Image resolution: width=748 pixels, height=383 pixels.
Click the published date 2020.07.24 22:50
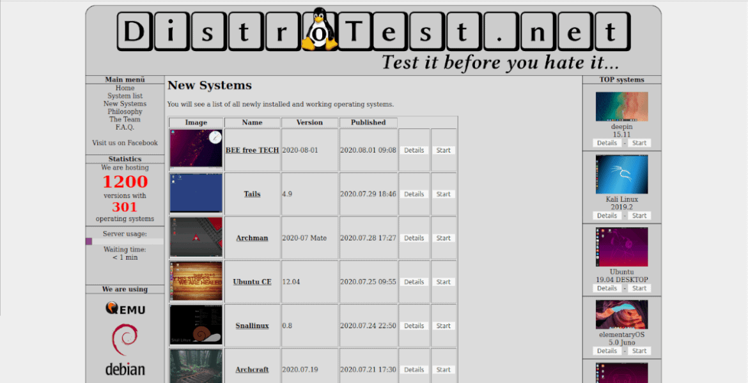[x=368, y=326]
